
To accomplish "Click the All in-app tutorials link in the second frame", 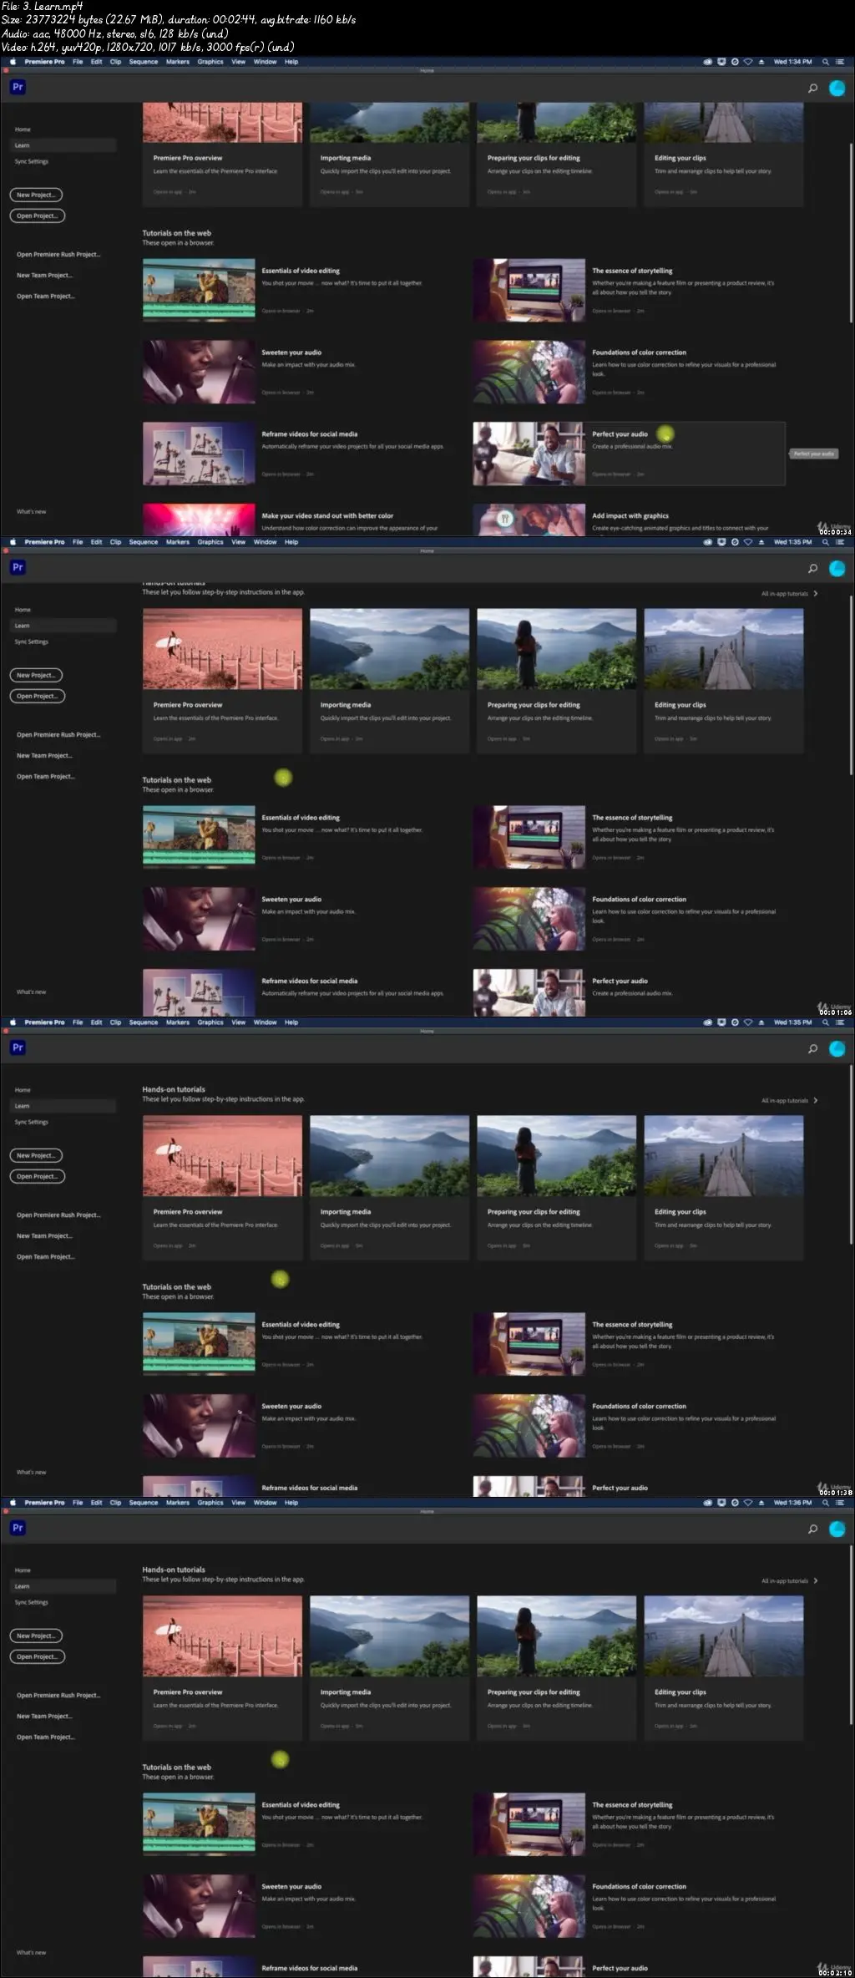I will pyautogui.click(x=785, y=594).
